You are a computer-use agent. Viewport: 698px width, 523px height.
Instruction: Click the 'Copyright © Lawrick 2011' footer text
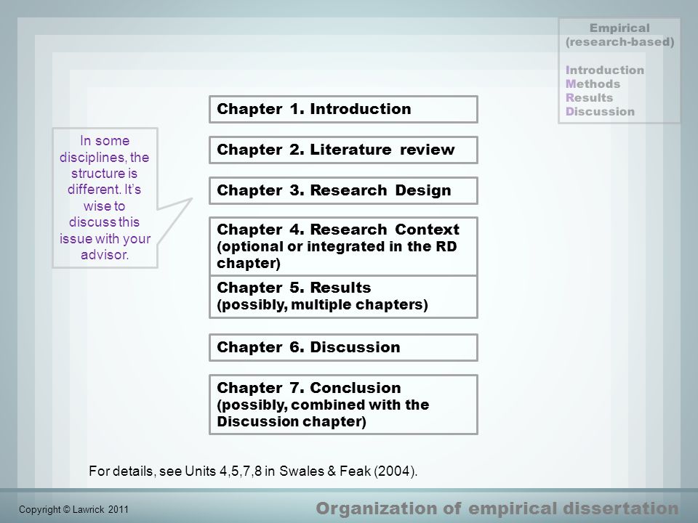[x=73, y=510]
